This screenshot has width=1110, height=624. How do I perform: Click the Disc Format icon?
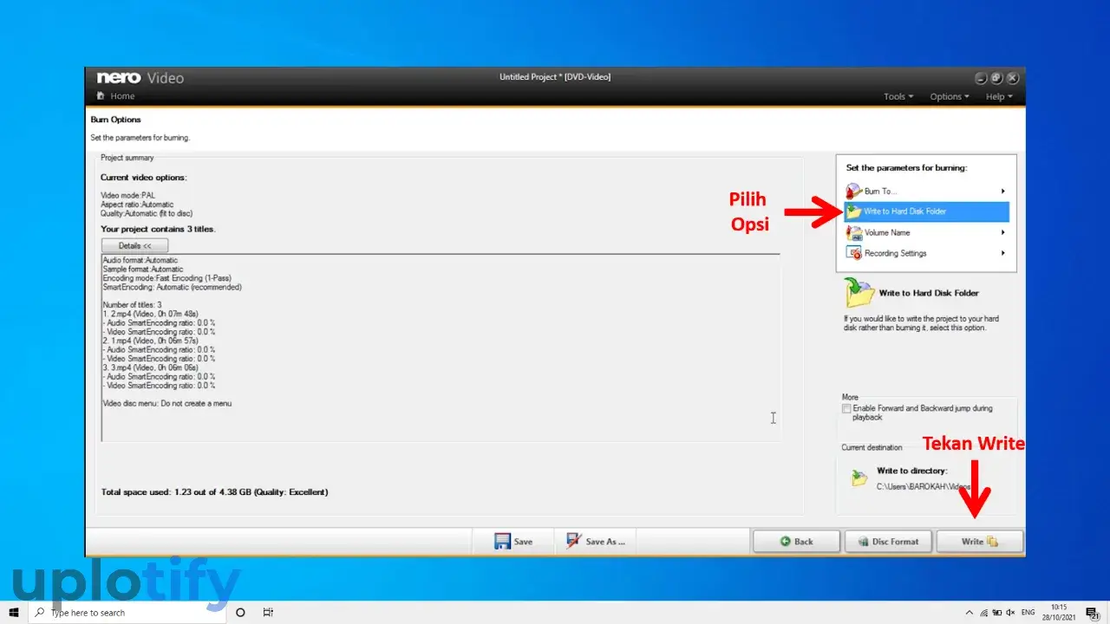pyautogui.click(x=863, y=542)
